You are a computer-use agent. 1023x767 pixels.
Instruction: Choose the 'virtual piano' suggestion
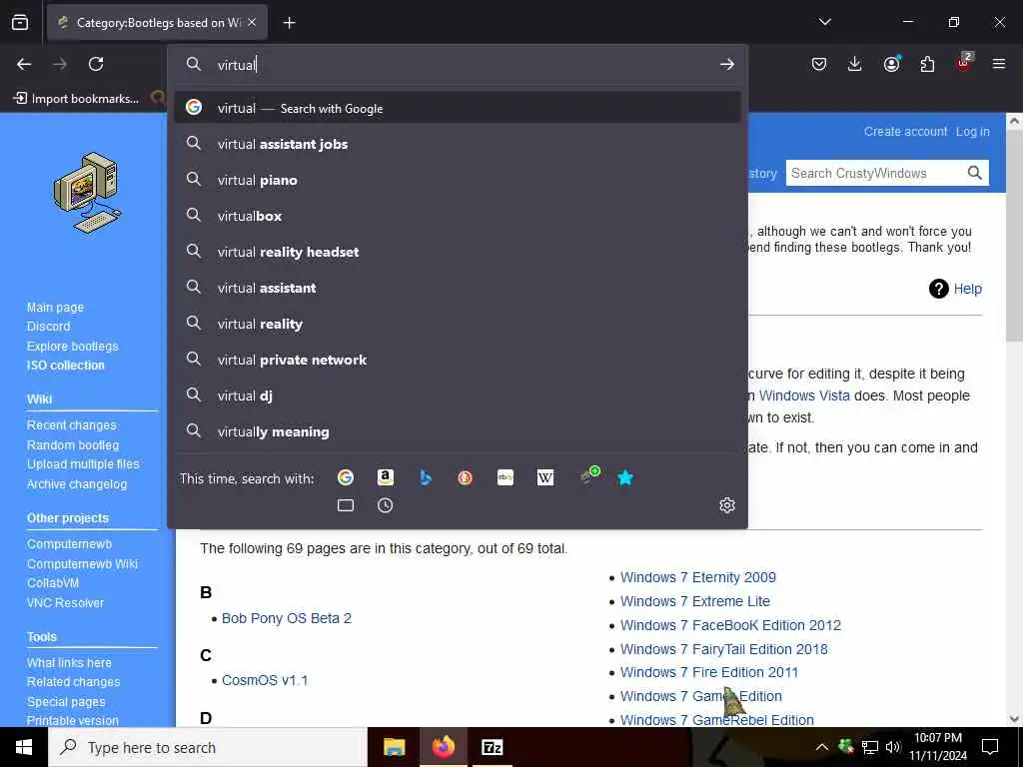point(458,180)
